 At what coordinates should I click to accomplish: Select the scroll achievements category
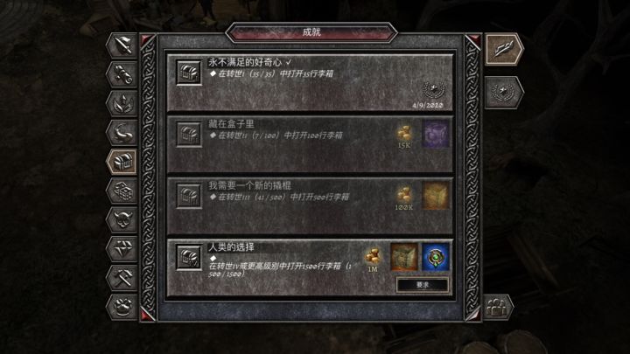pyautogui.click(x=122, y=74)
